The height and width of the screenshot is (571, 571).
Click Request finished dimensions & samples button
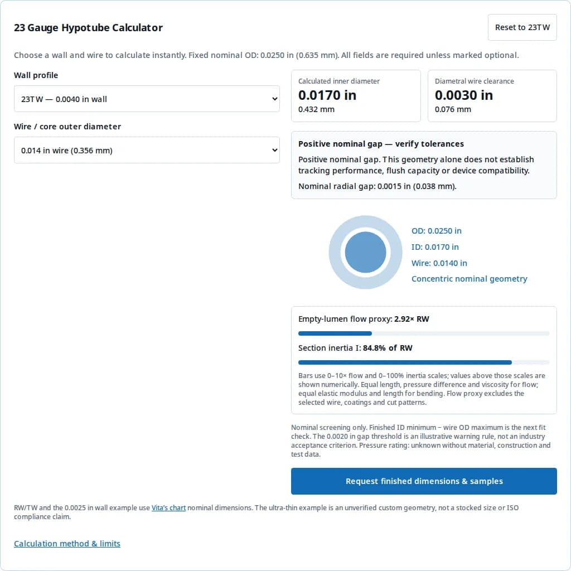424,481
